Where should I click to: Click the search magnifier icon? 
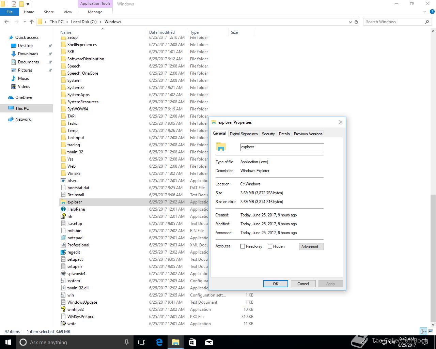(x=427, y=22)
